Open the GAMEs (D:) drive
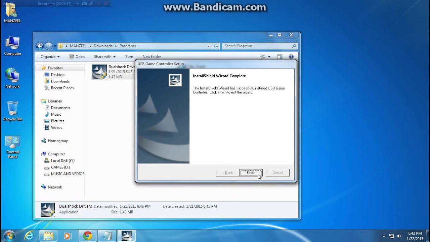 (x=60, y=167)
